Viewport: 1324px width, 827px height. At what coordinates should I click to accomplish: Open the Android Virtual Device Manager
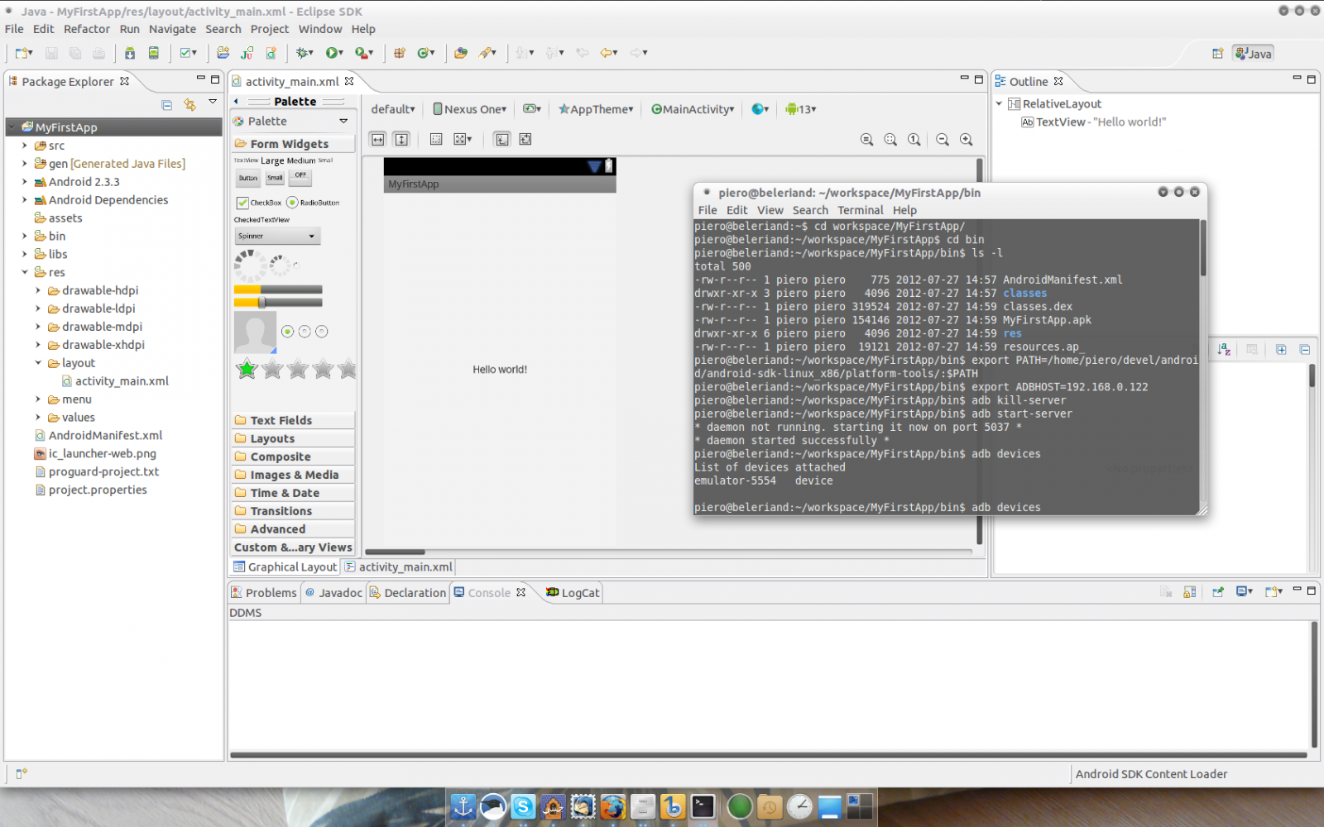(x=154, y=53)
